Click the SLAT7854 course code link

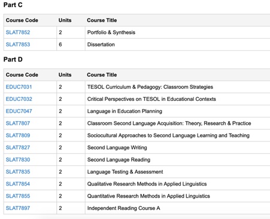(x=18, y=184)
